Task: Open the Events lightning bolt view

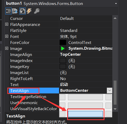Action: point(29,11)
